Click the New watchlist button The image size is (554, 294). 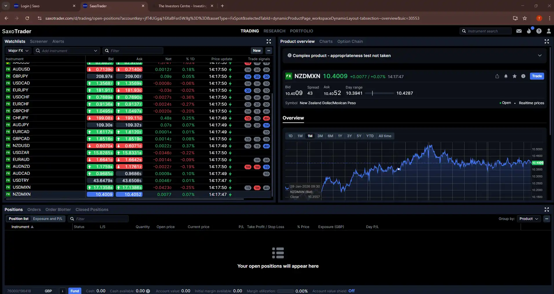[x=257, y=51]
